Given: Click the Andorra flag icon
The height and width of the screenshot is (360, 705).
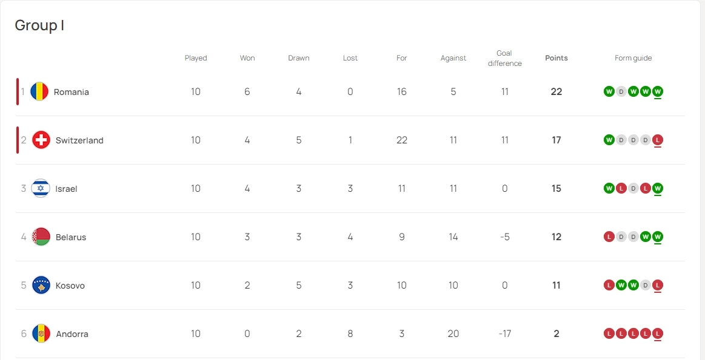Looking at the screenshot, I should pyautogui.click(x=41, y=334).
